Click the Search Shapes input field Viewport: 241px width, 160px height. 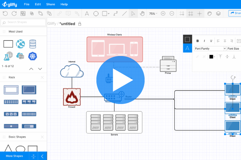25,22
